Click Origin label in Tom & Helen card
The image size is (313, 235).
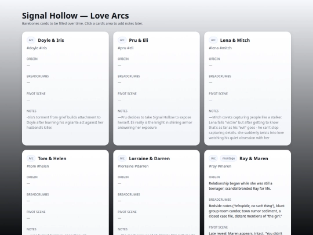pos(32,177)
